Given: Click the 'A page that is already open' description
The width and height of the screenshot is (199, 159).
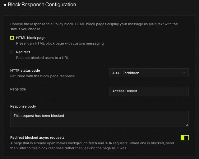Looking at the screenshot, I should [x=92, y=146].
